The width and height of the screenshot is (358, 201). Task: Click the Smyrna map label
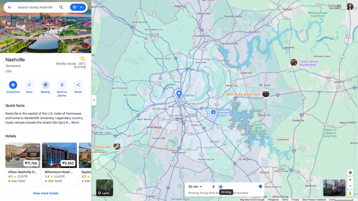(x=265, y=172)
